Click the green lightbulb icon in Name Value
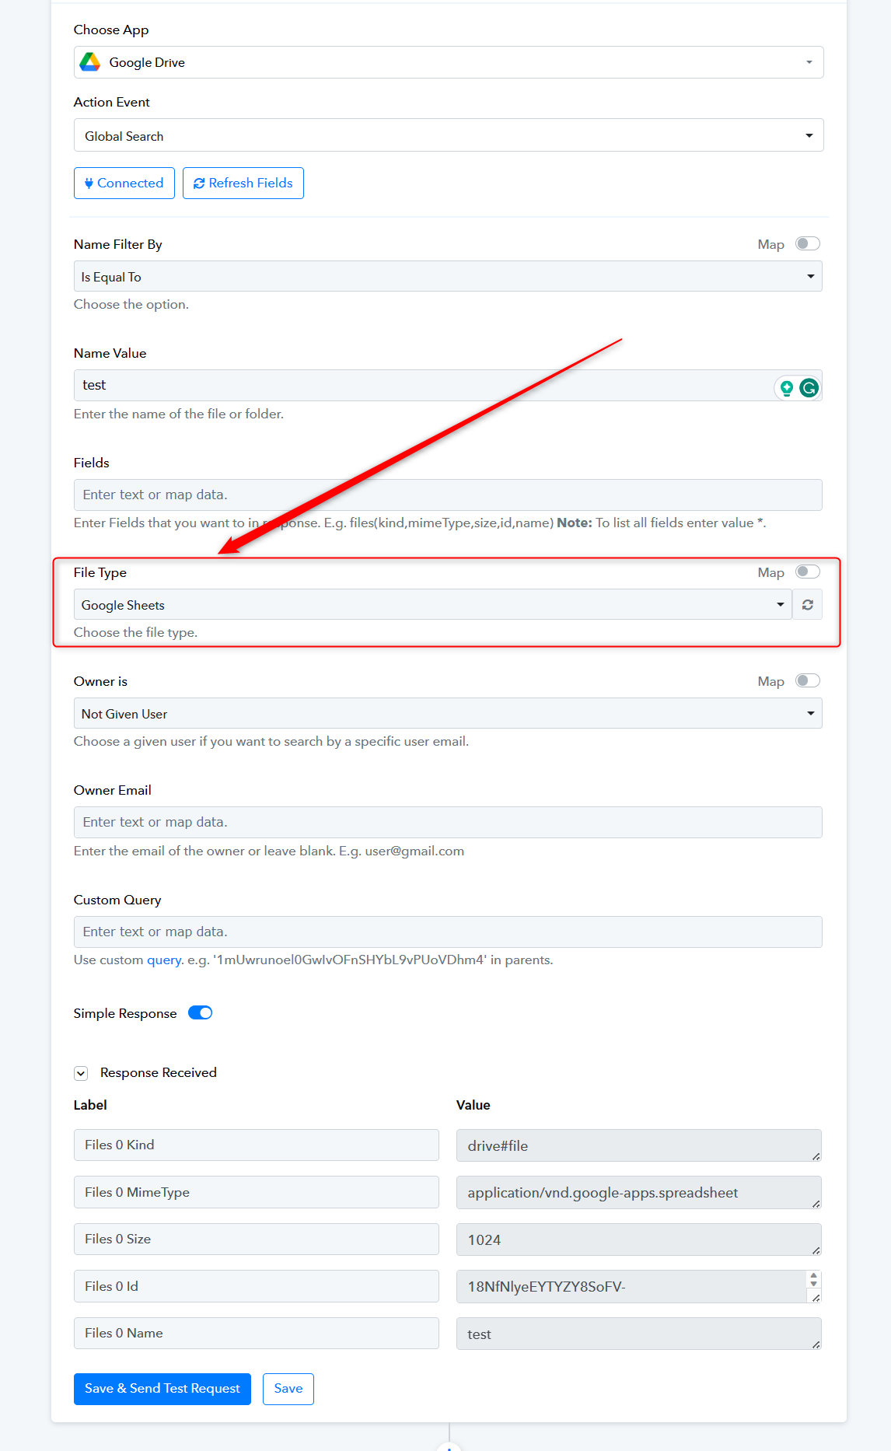Image resolution: width=891 pixels, height=1451 pixels. 787,388
